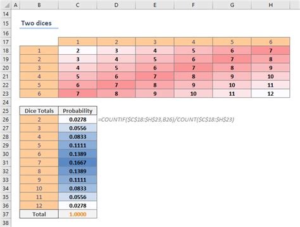This screenshot has height=227, width=300.
Task: Select cell C18 showing sum 2
Action: pos(78,50)
